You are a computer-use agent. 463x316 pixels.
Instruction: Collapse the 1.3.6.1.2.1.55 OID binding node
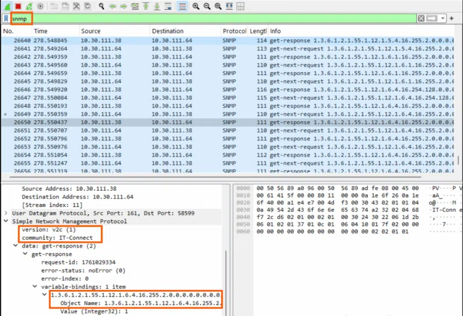coord(45,295)
